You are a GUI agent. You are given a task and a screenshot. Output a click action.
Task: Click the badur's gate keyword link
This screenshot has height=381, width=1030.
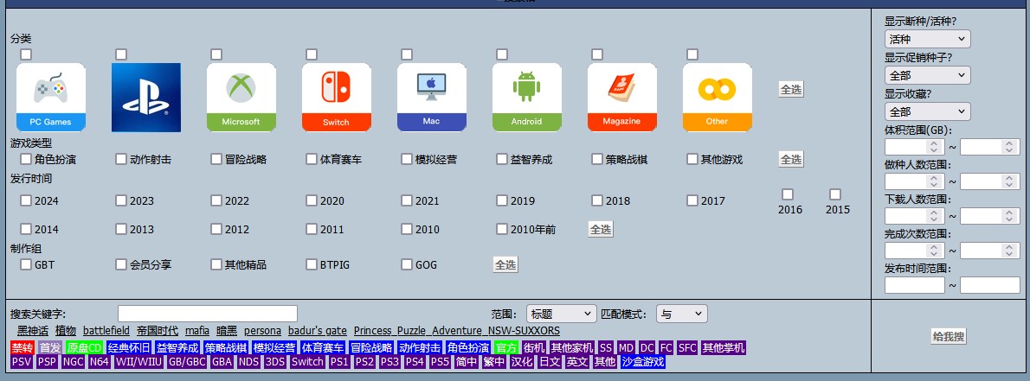pyautogui.click(x=318, y=331)
